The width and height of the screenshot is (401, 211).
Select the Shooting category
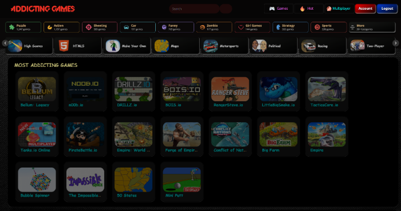[100, 27]
